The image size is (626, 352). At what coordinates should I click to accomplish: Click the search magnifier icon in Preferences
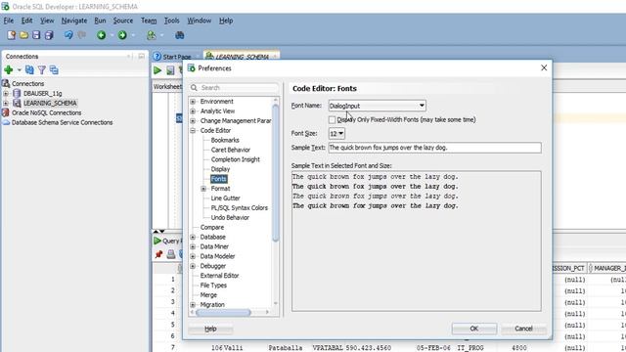[x=194, y=87]
